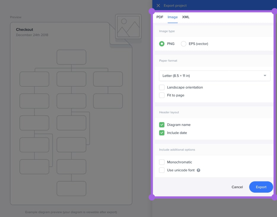277x217 pixels.
Task: Select the Image tab
Action: pyautogui.click(x=173, y=17)
